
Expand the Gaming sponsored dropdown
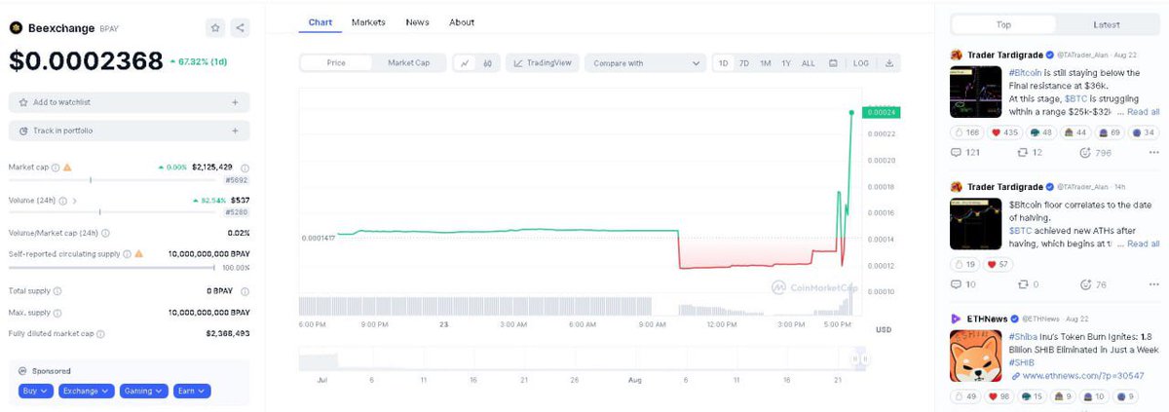click(144, 392)
